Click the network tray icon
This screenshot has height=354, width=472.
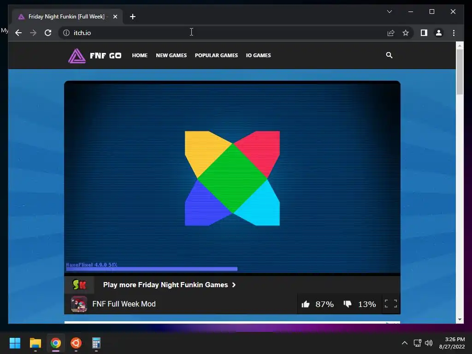(417, 343)
